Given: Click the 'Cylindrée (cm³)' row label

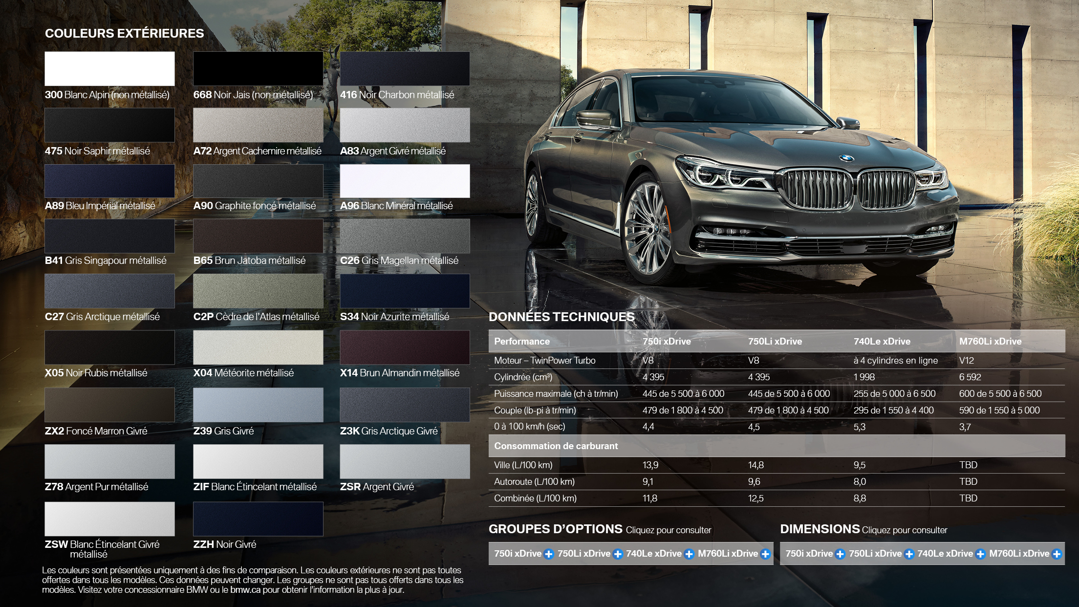Looking at the screenshot, I should tap(523, 377).
